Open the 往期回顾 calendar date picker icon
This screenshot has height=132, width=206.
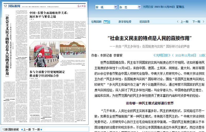(107, 22)
